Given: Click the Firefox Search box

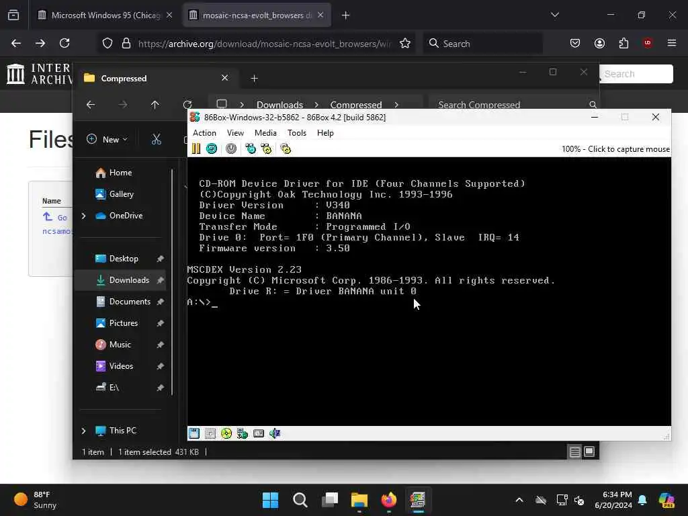Looking at the screenshot, I should click(x=482, y=43).
